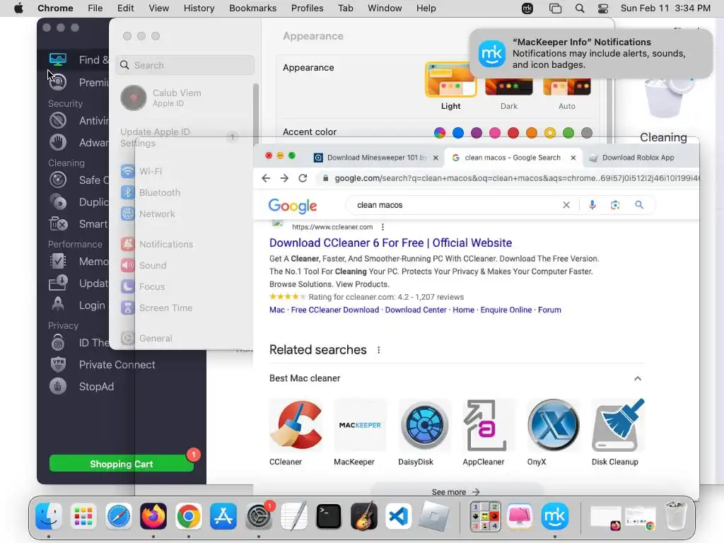This screenshot has width=724, height=543.
Task: Choose the green accent color
Action: click(x=568, y=133)
